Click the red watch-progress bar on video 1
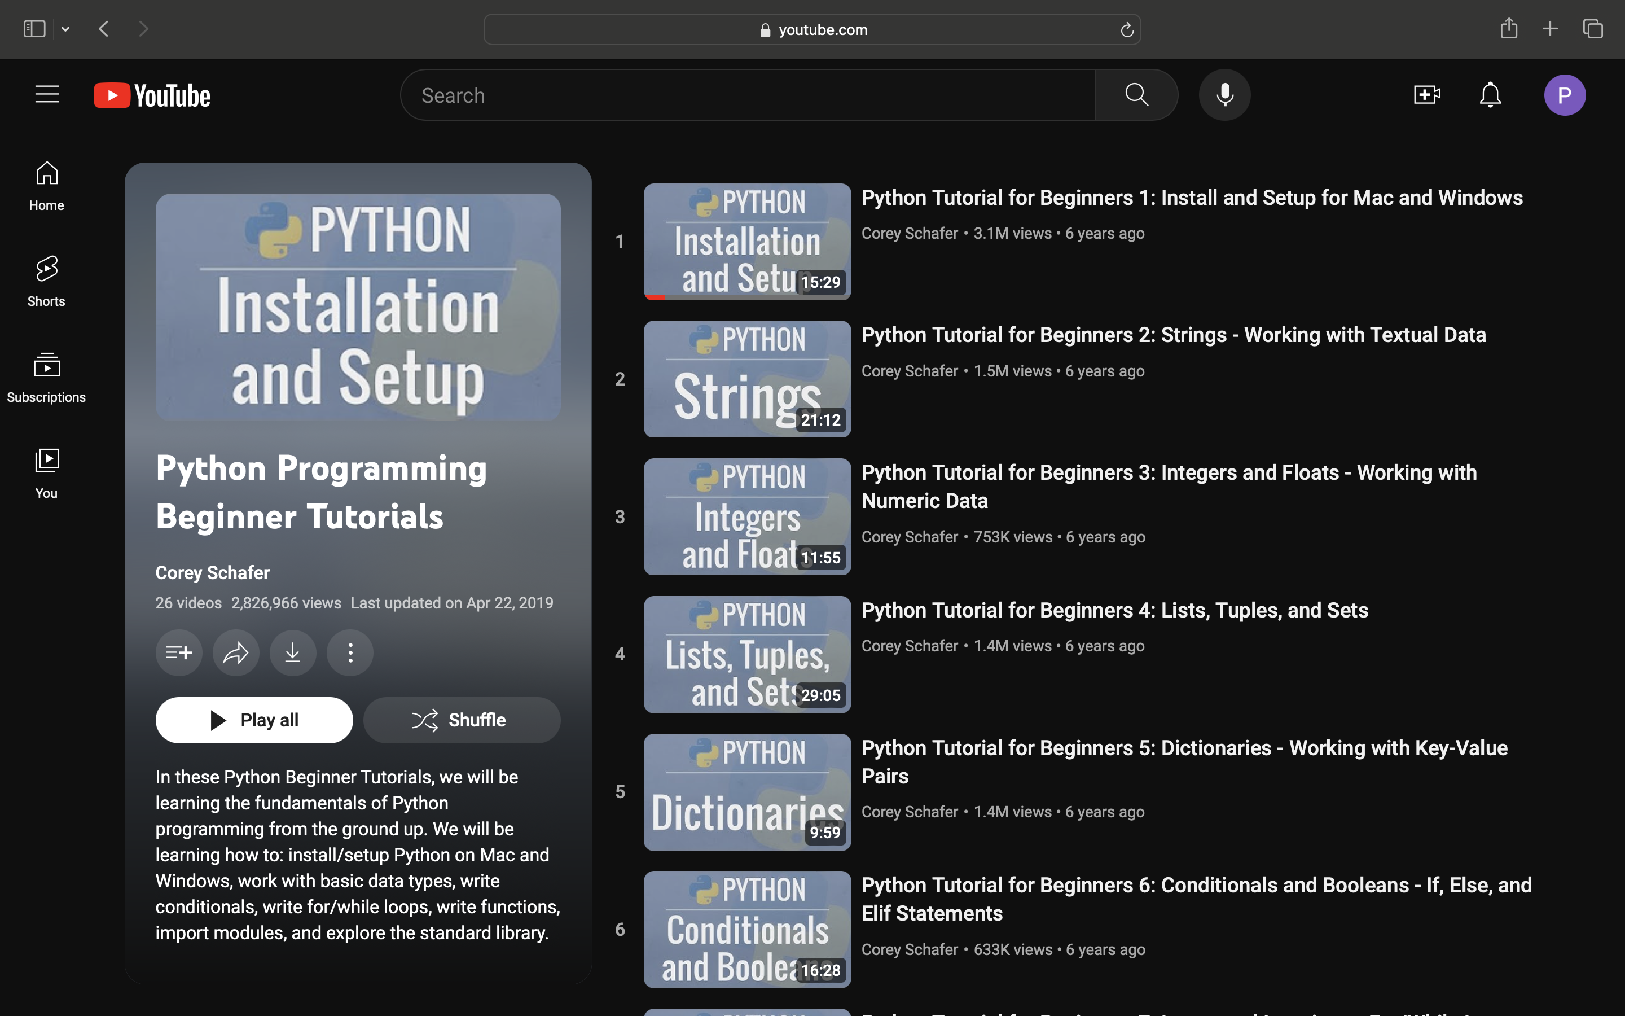 tap(655, 296)
